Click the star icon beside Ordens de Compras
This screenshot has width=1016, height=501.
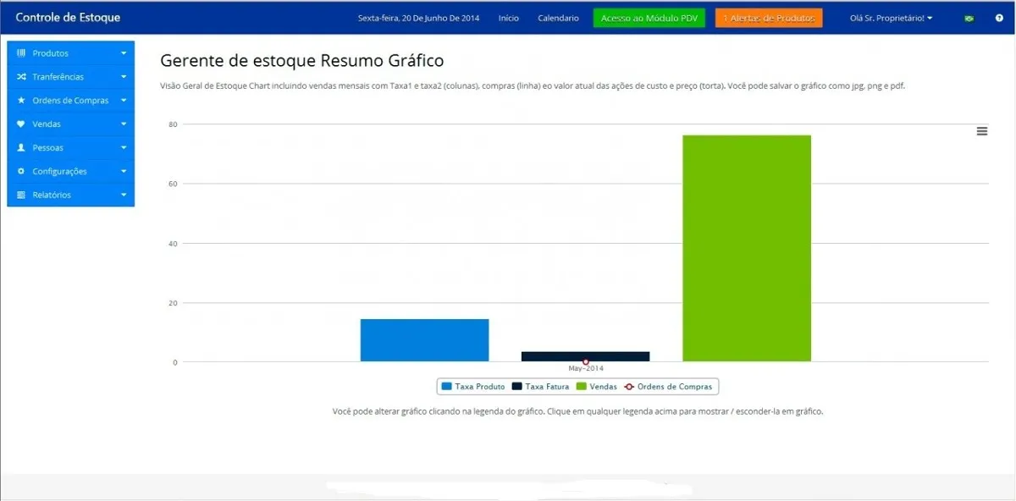point(21,101)
